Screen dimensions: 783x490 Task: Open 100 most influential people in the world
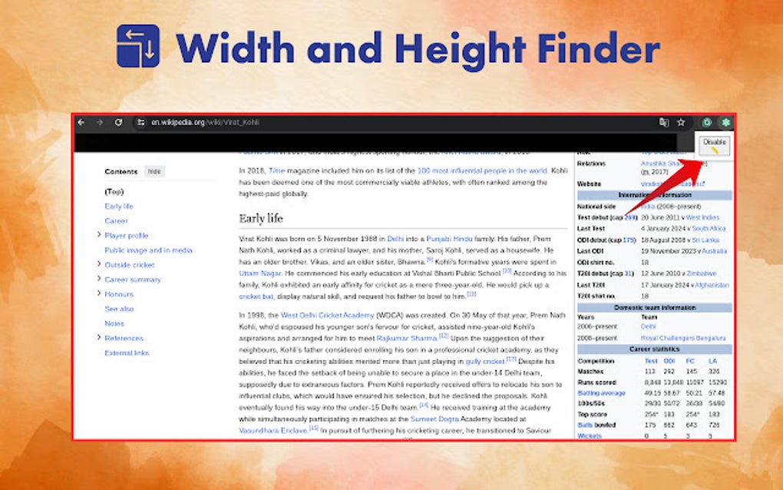point(482,171)
